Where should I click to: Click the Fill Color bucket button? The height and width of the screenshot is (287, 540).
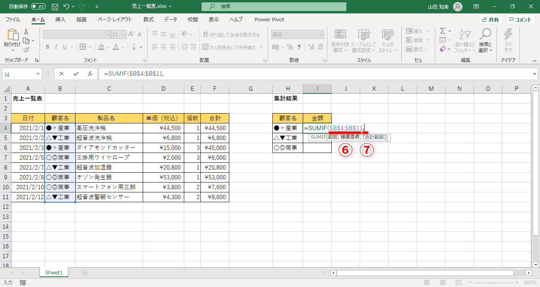pos(101,47)
